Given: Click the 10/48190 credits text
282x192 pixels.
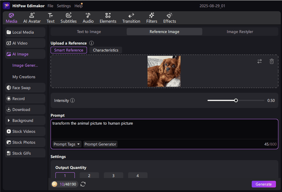Looking at the screenshot, I should coord(68,184).
